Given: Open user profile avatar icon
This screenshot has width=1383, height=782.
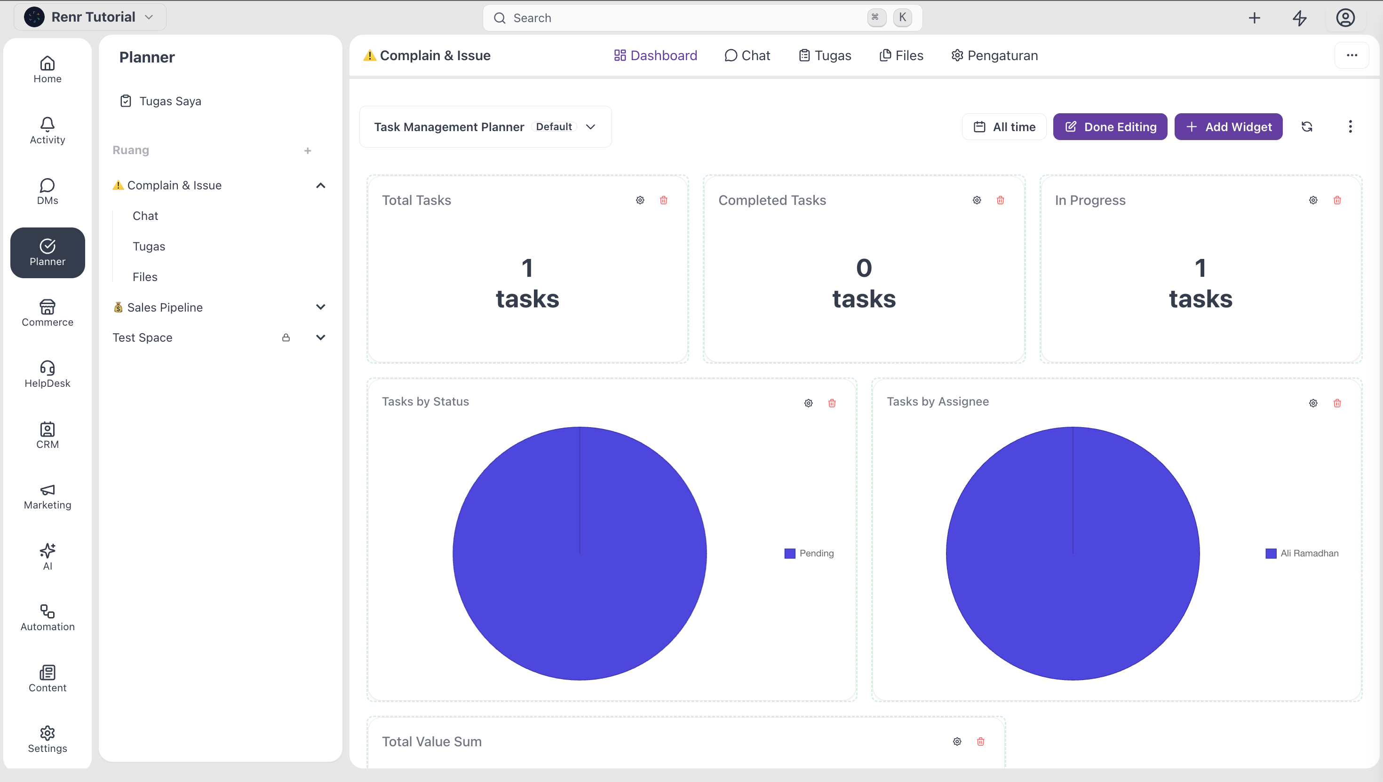Looking at the screenshot, I should [1345, 18].
